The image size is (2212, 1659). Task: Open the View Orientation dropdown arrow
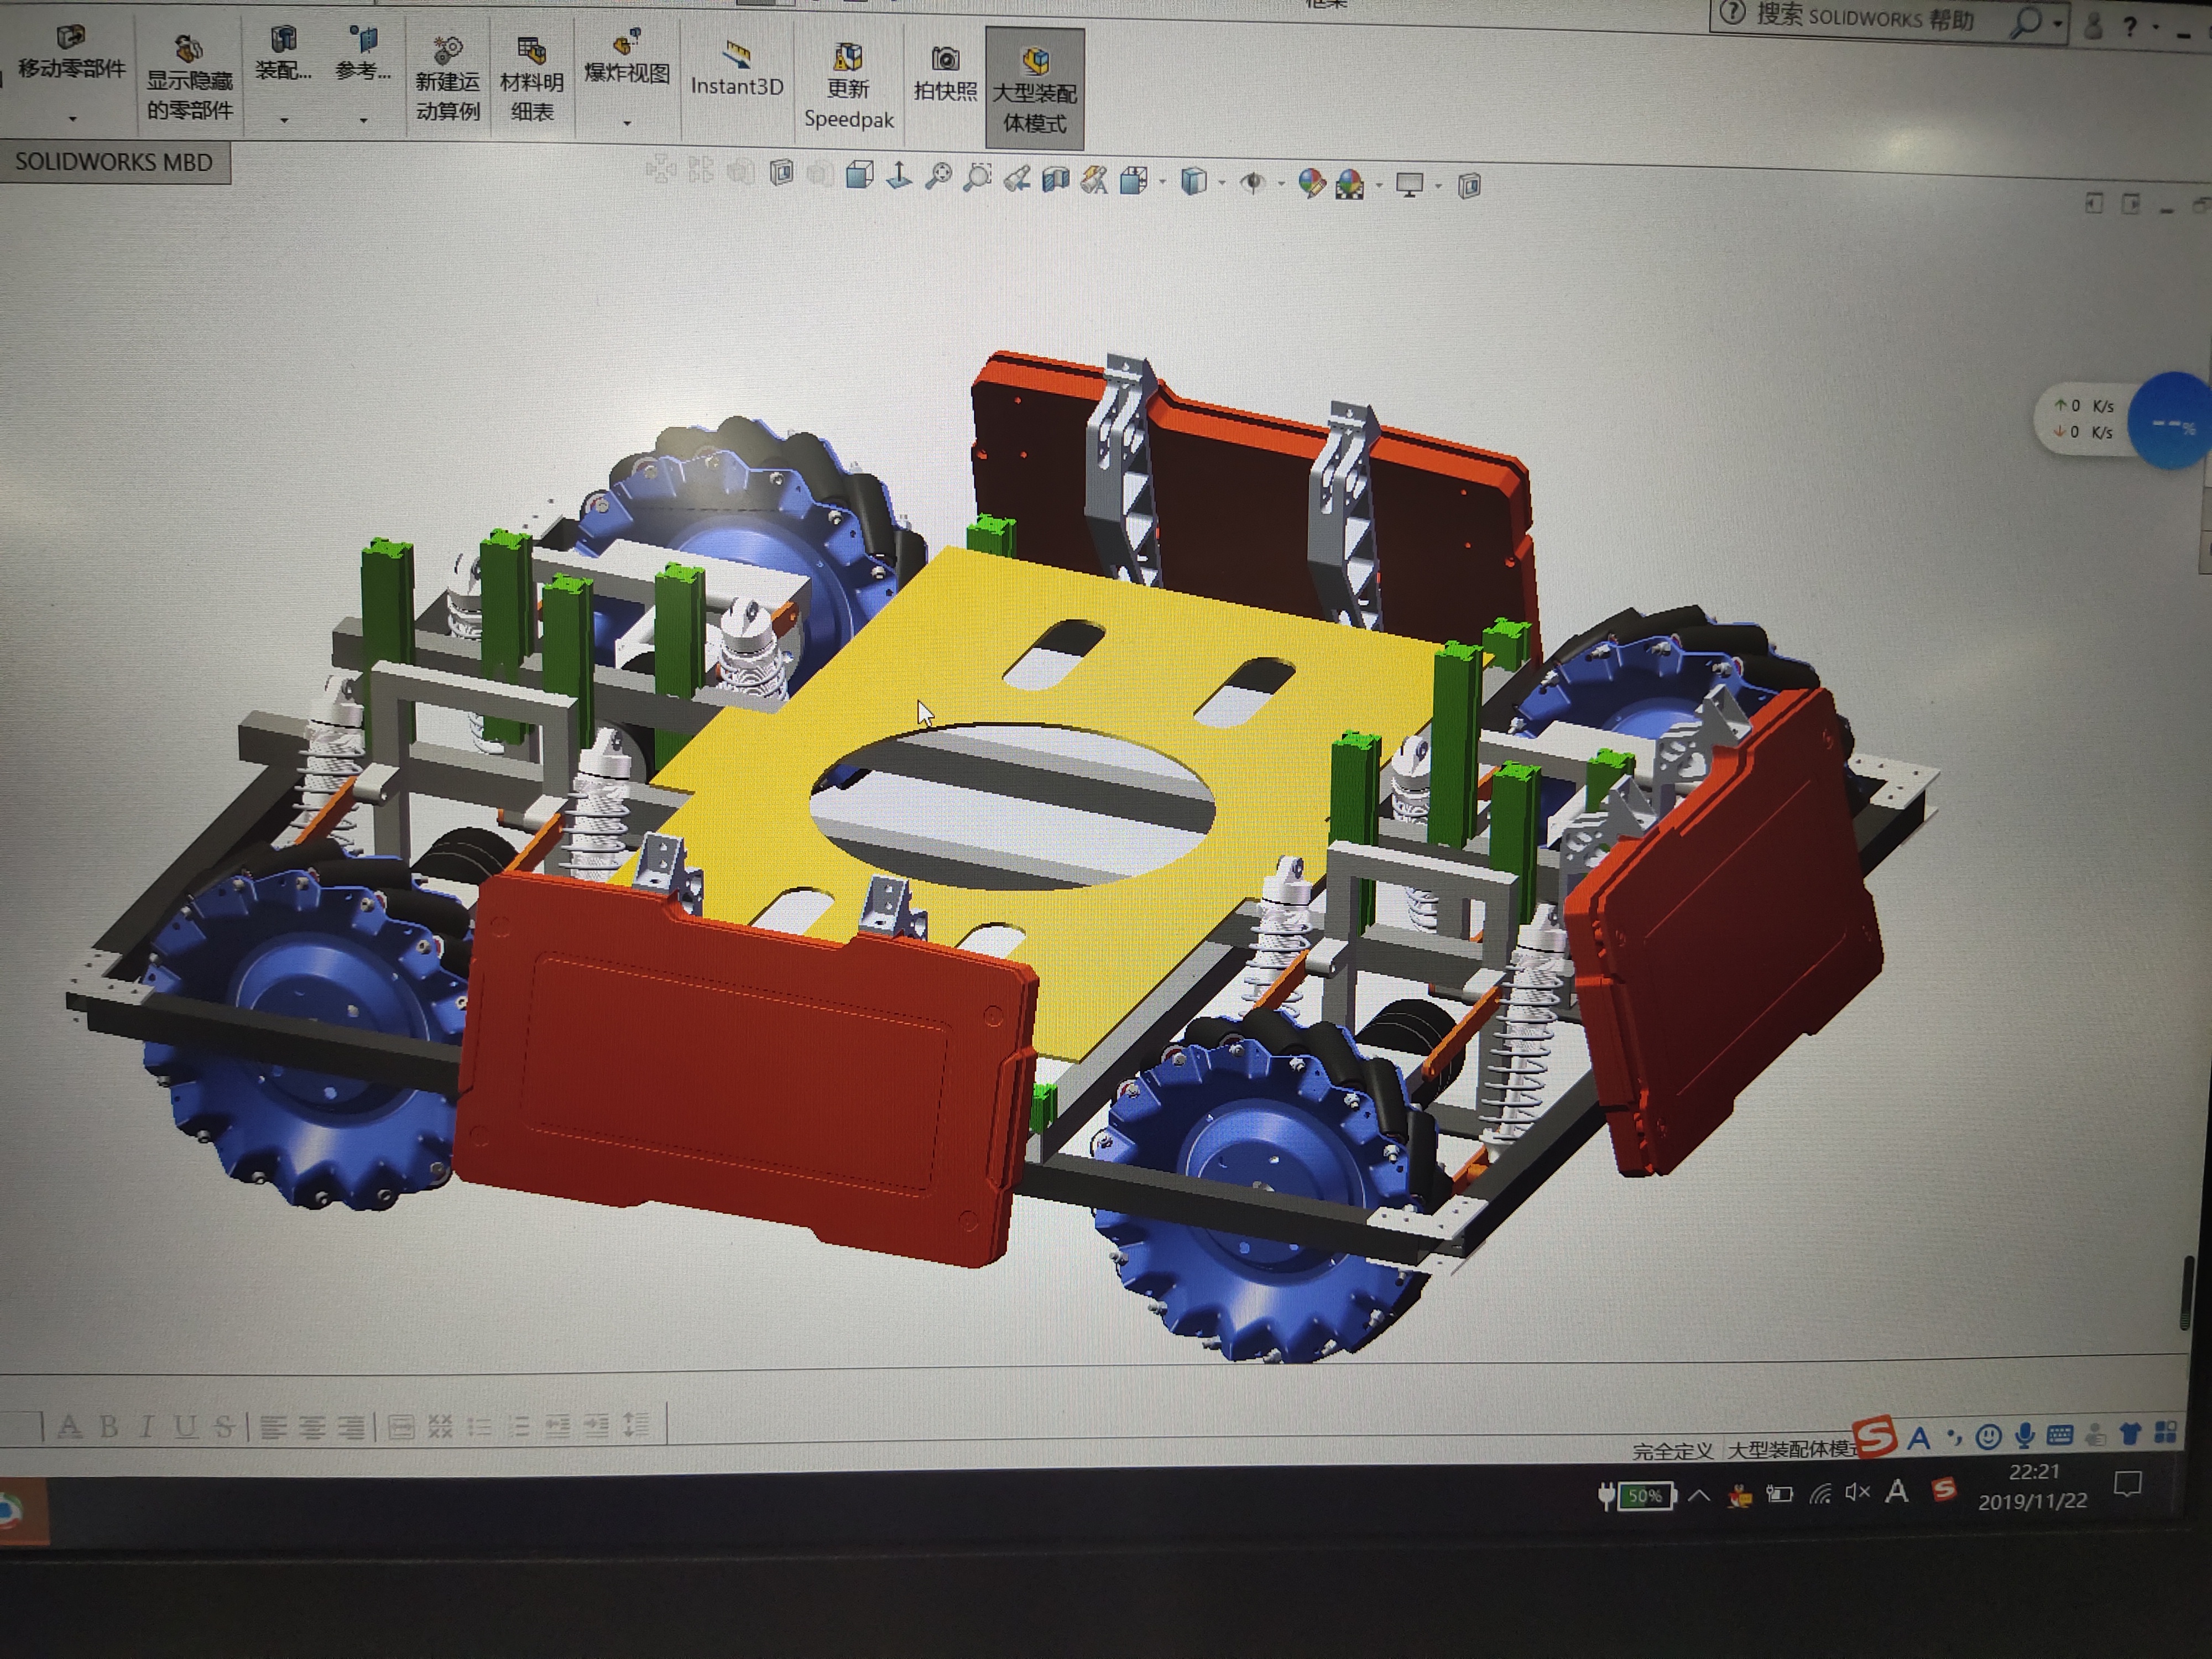[x=1162, y=182]
